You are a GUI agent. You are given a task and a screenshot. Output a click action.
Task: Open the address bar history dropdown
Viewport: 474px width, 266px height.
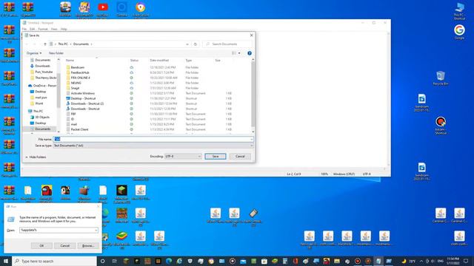coord(187,44)
